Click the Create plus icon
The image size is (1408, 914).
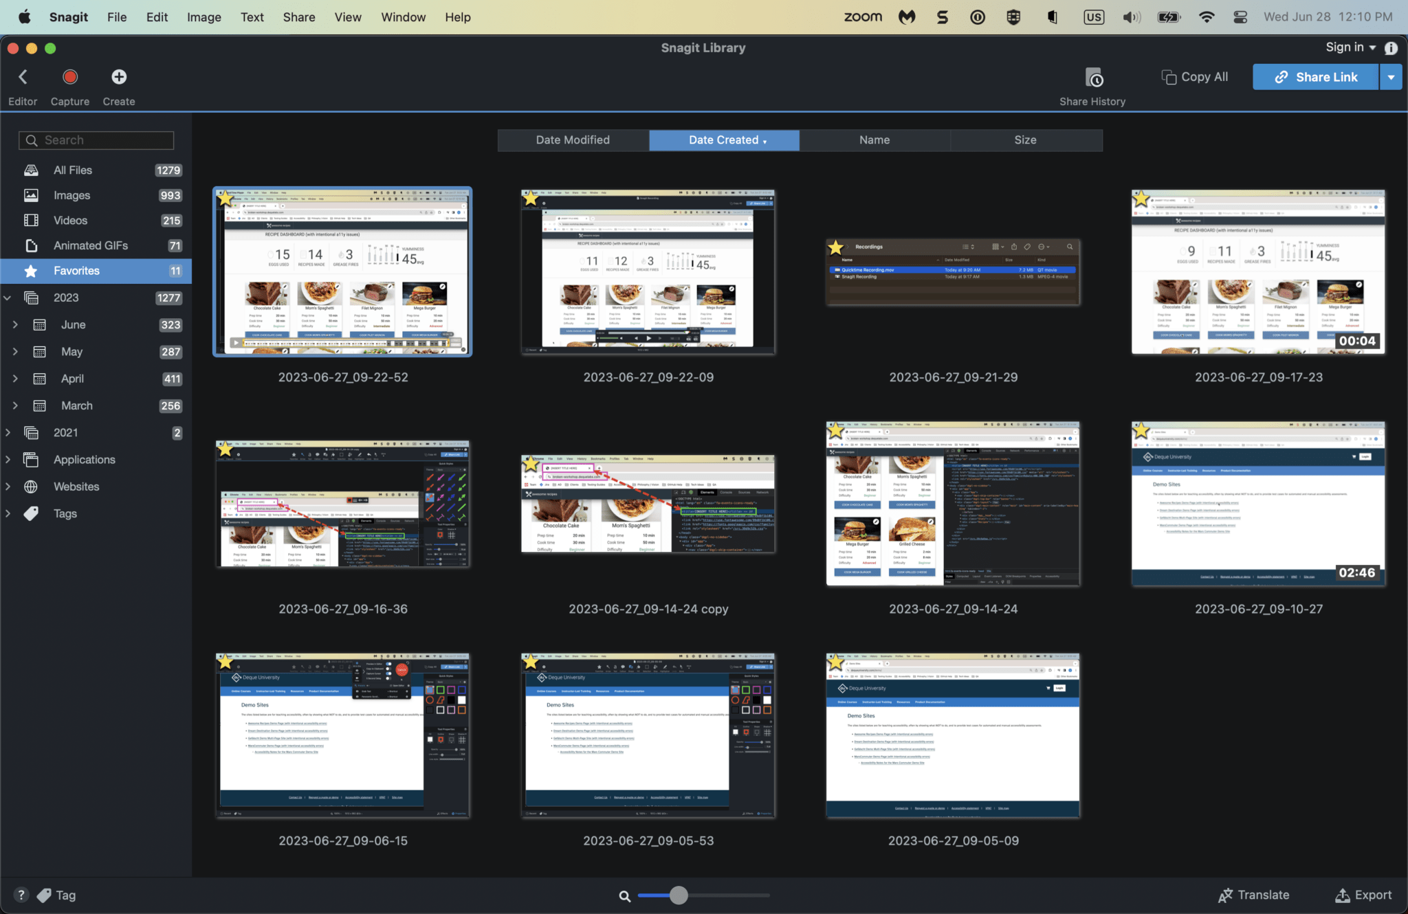point(118,77)
